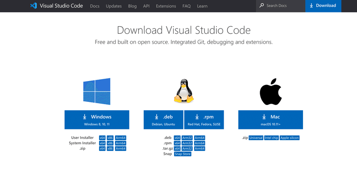Download the Windows installer big button

coord(97,120)
